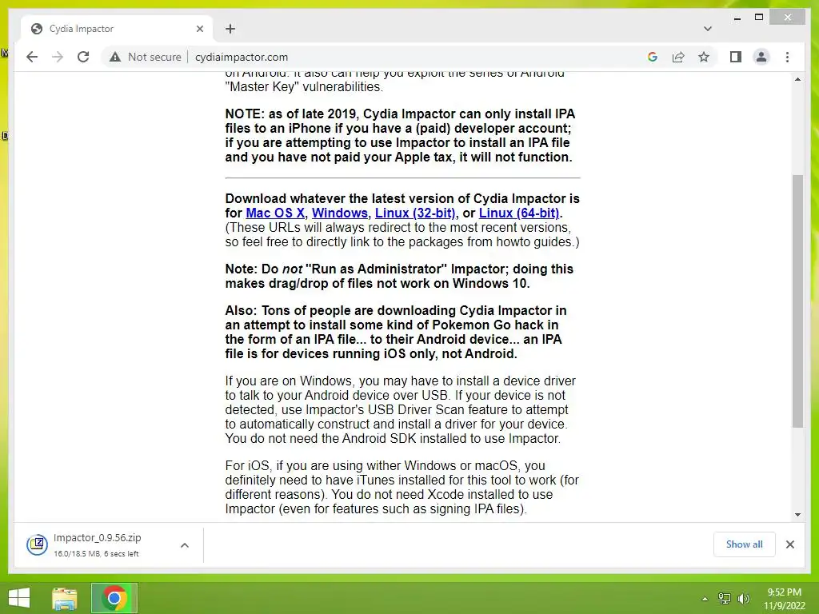Open the Chrome profile avatar
The width and height of the screenshot is (819, 614).
(x=761, y=57)
